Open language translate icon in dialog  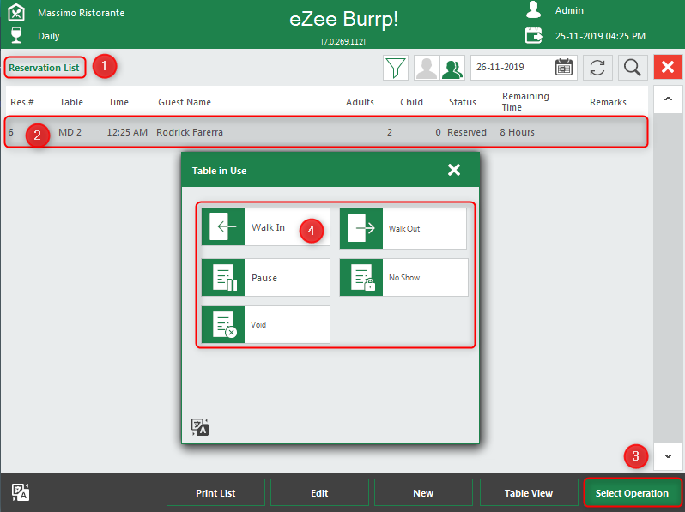(x=200, y=427)
